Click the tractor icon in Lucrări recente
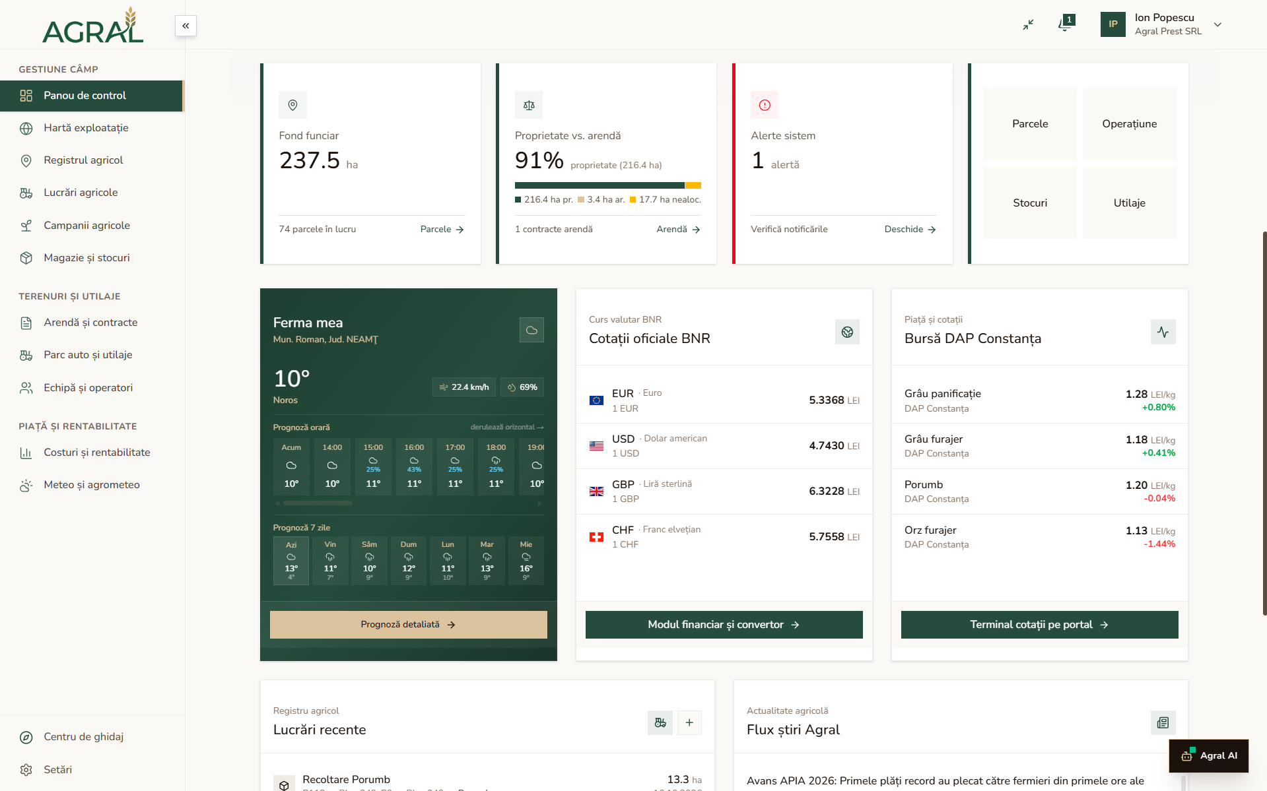Viewport: 1267px width, 791px height. click(x=660, y=723)
